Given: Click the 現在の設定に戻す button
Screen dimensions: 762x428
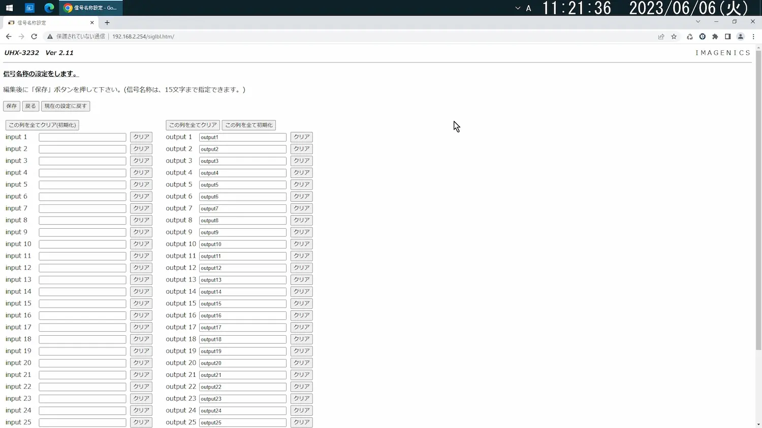Looking at the screenshot, I should (x=66, y=106).
